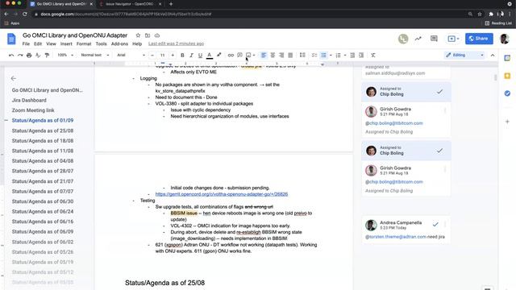The image size is (516, 290).
Task: Go to Status/Agenda as of 25/08 in outline
Action: 43,130
